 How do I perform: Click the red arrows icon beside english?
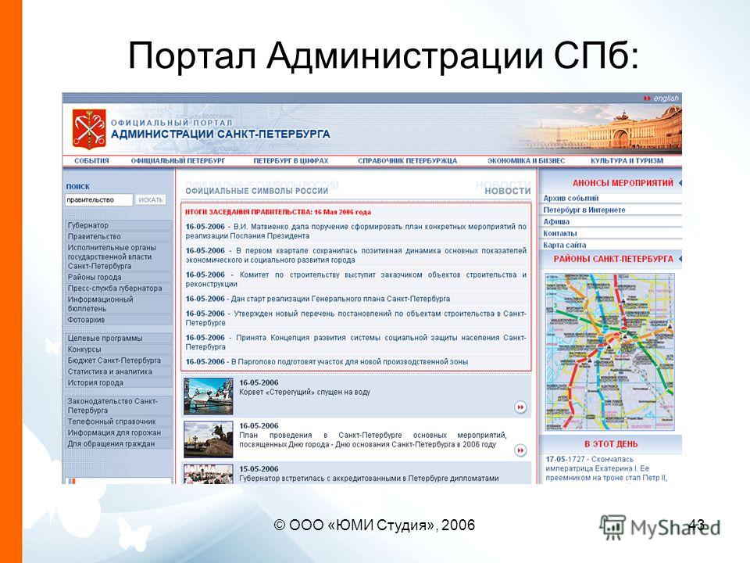[647, 99]
